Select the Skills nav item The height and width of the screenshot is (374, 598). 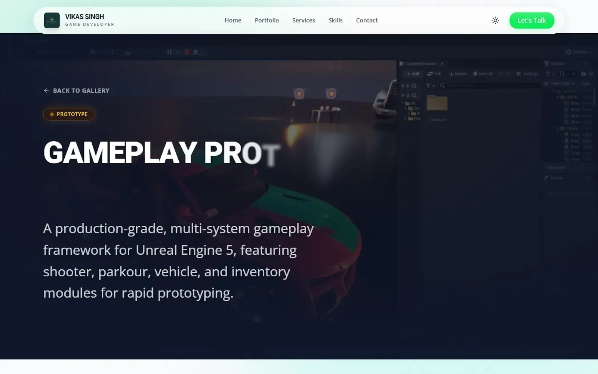point(336,21)
